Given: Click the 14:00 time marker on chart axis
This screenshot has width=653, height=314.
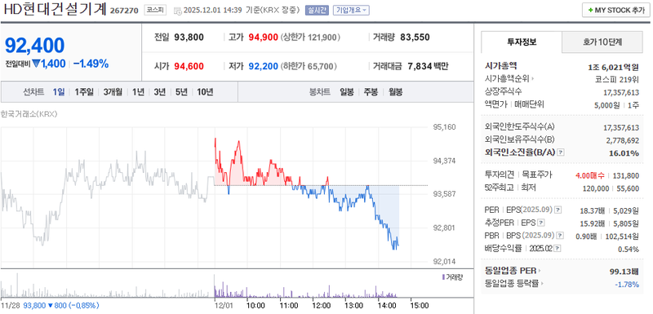Looking at the screenshot, I should click(x=386, y=306).
